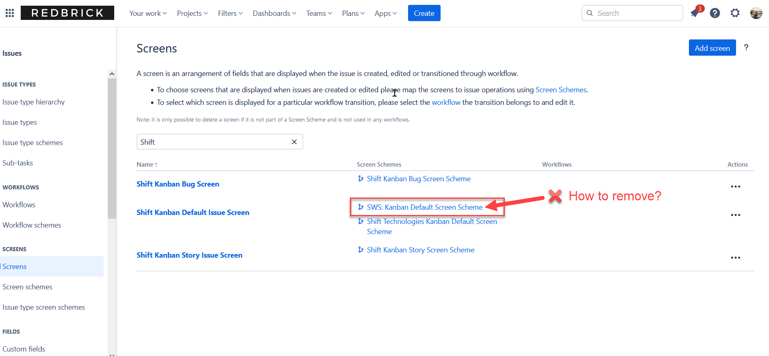Viewport: 769px width, 356px height.
Task: Expand the Filters menu
Action: pyautogui.click(x=230, y=13)
